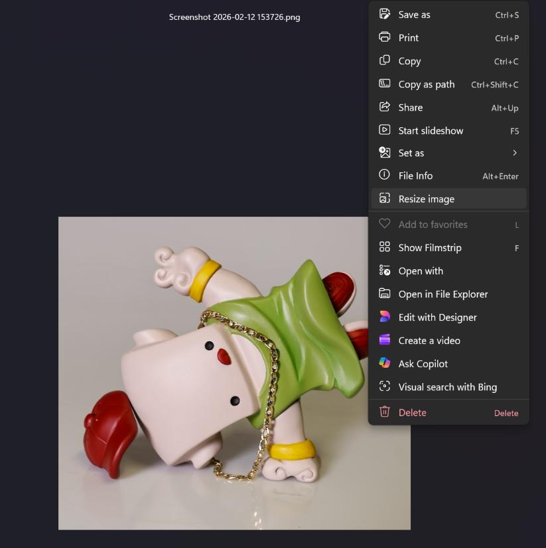Click the Delete trash can icon
The image size is (546, 548).
[x=384, y=411]
